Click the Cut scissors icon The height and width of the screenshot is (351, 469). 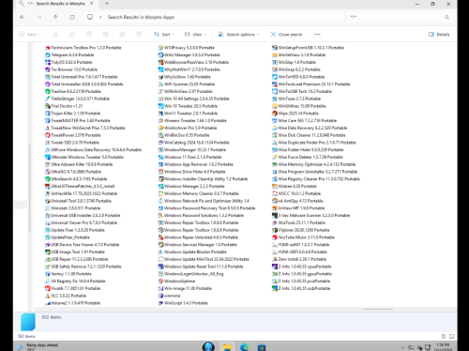pos(55,35)
